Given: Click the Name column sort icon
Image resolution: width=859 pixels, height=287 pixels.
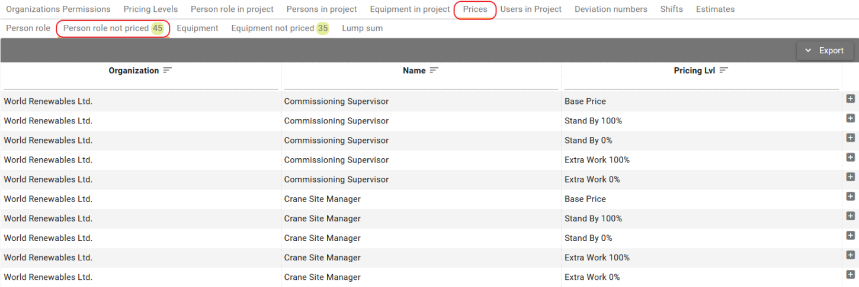Looking at the screenshot, I should tap(434, 70).
